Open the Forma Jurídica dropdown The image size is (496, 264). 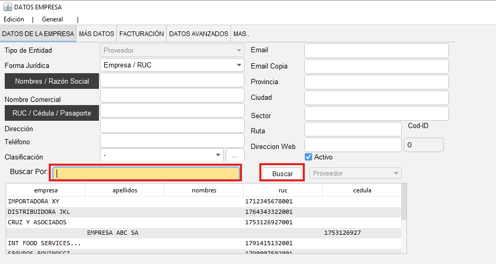point(172,65)
